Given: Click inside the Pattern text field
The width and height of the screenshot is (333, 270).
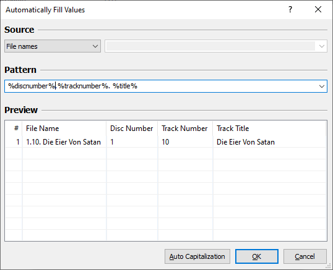Looking at the screenshot, I should [x=162, y=86].
